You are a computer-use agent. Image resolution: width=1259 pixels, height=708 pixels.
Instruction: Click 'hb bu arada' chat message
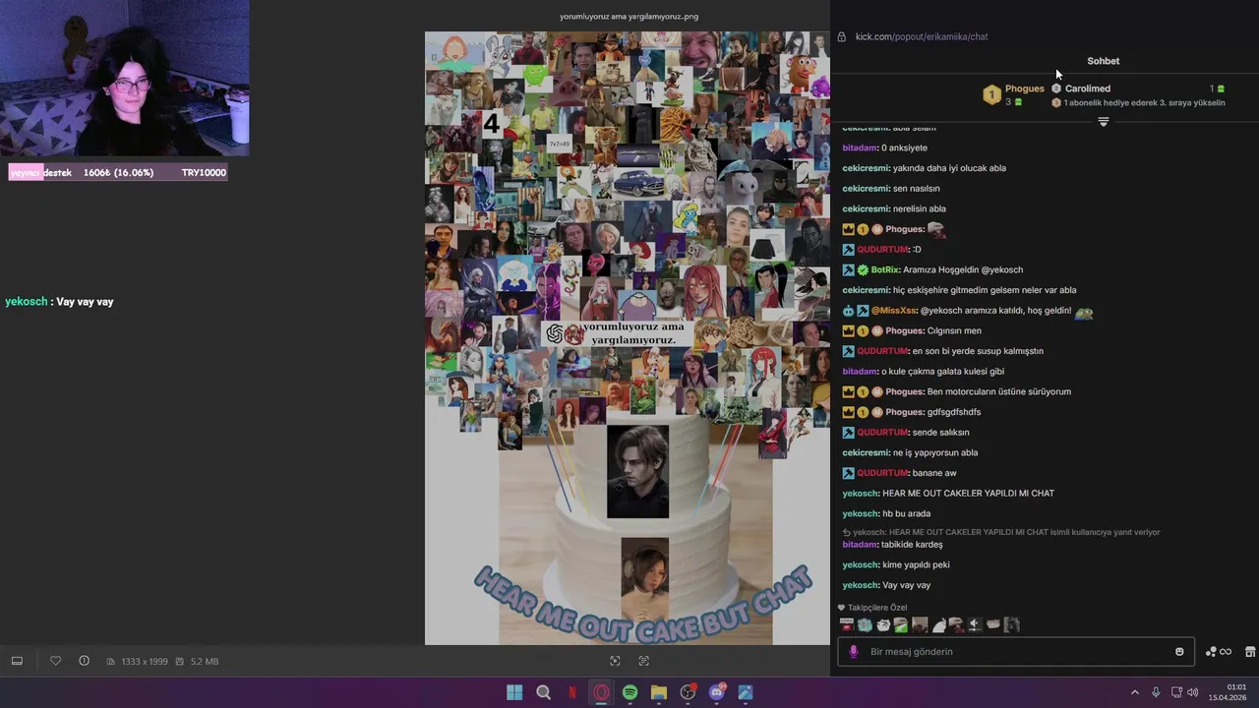(906, 513)
